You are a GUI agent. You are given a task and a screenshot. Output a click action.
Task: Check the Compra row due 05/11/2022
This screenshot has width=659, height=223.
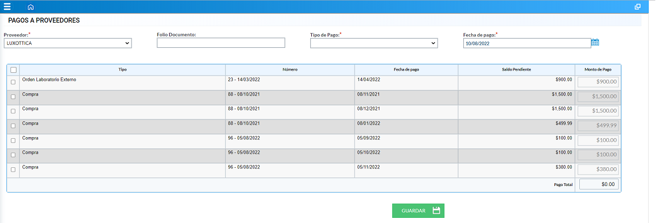click(13, 170)
